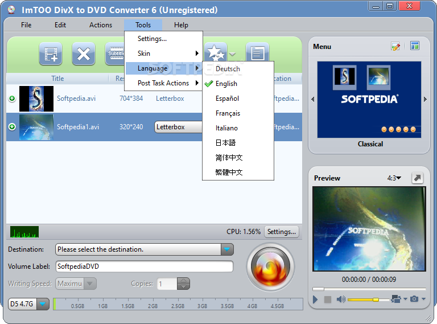Click the Settings... button beside CPU usage
437x324 pixels.
point(282,232)
